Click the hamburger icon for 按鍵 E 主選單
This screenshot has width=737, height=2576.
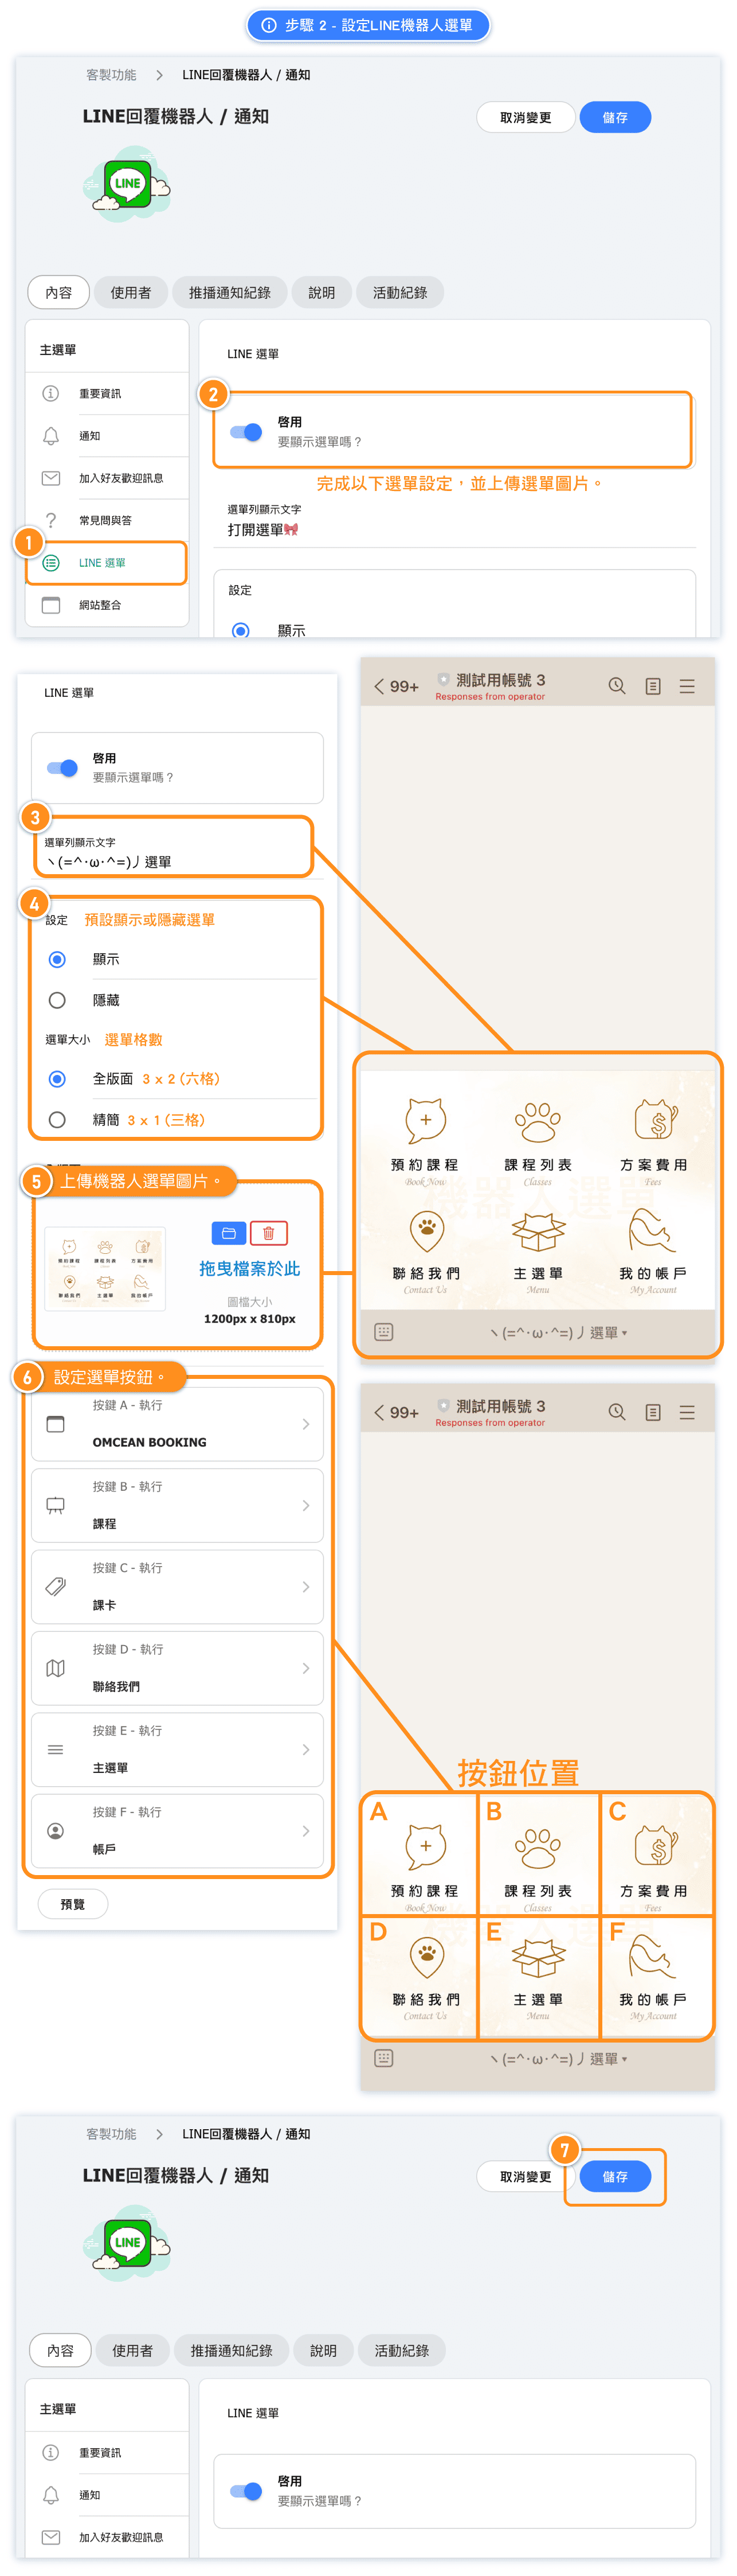(x=56, y=1749)
